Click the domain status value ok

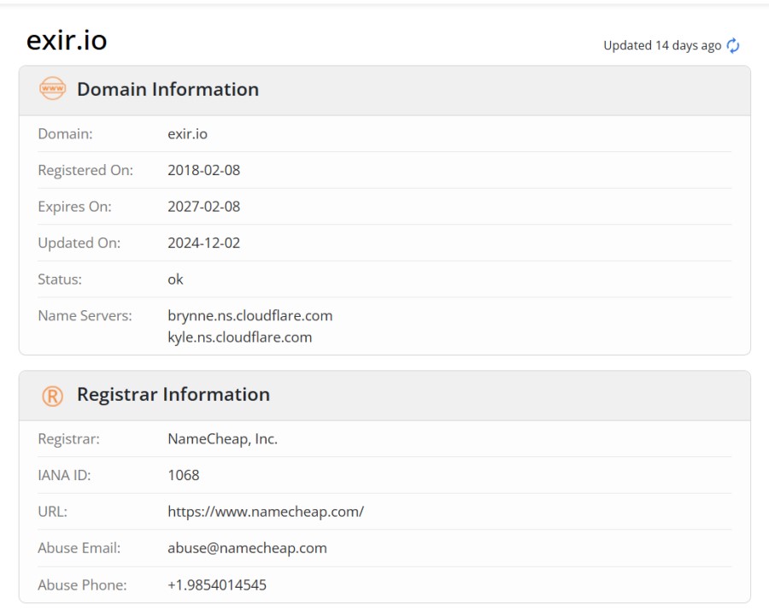[x=175, y=279]
